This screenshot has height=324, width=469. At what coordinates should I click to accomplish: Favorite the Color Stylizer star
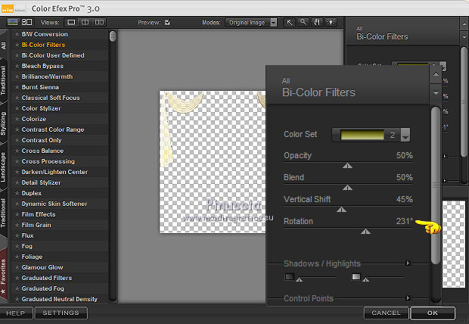pyautogui.click(x=17, y=108)
